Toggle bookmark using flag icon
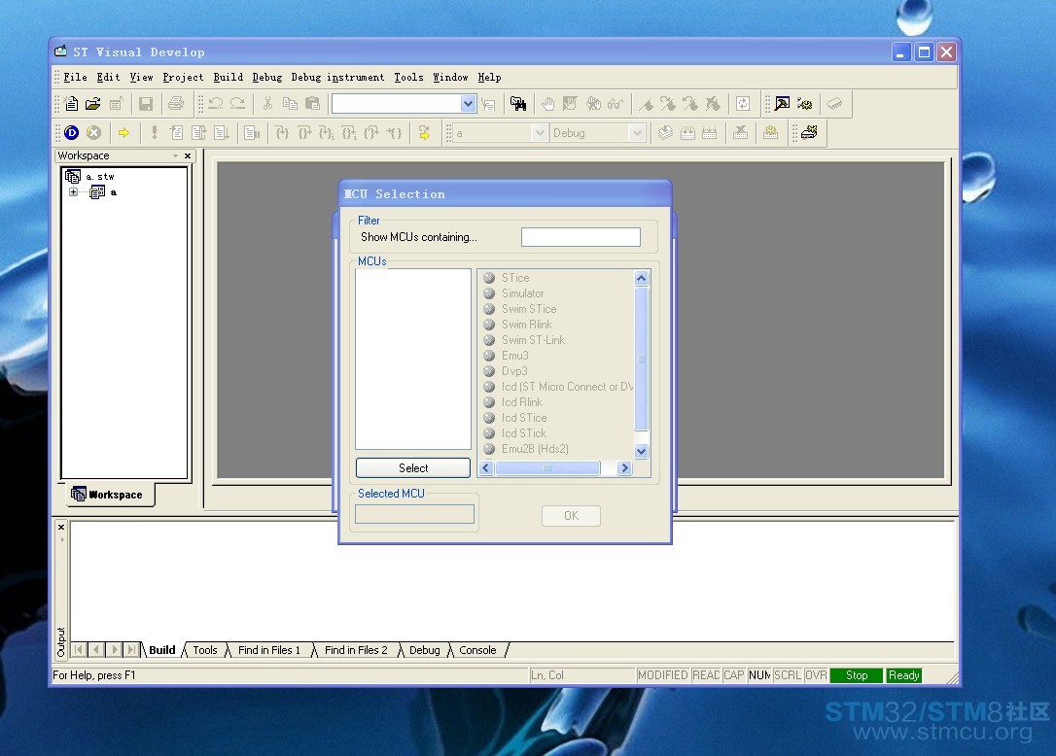Image resolution: width=1056 pixels, height=756 pixels. (x=646, y=104)
